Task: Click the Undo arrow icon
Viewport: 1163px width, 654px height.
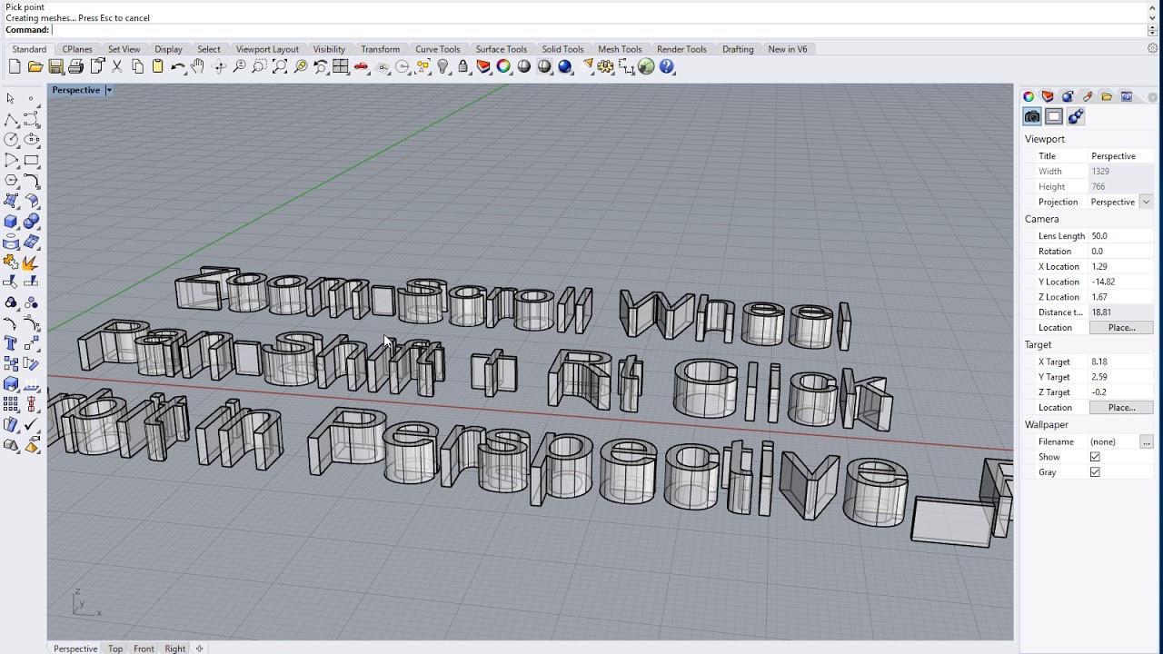Action: click(178, 66)
